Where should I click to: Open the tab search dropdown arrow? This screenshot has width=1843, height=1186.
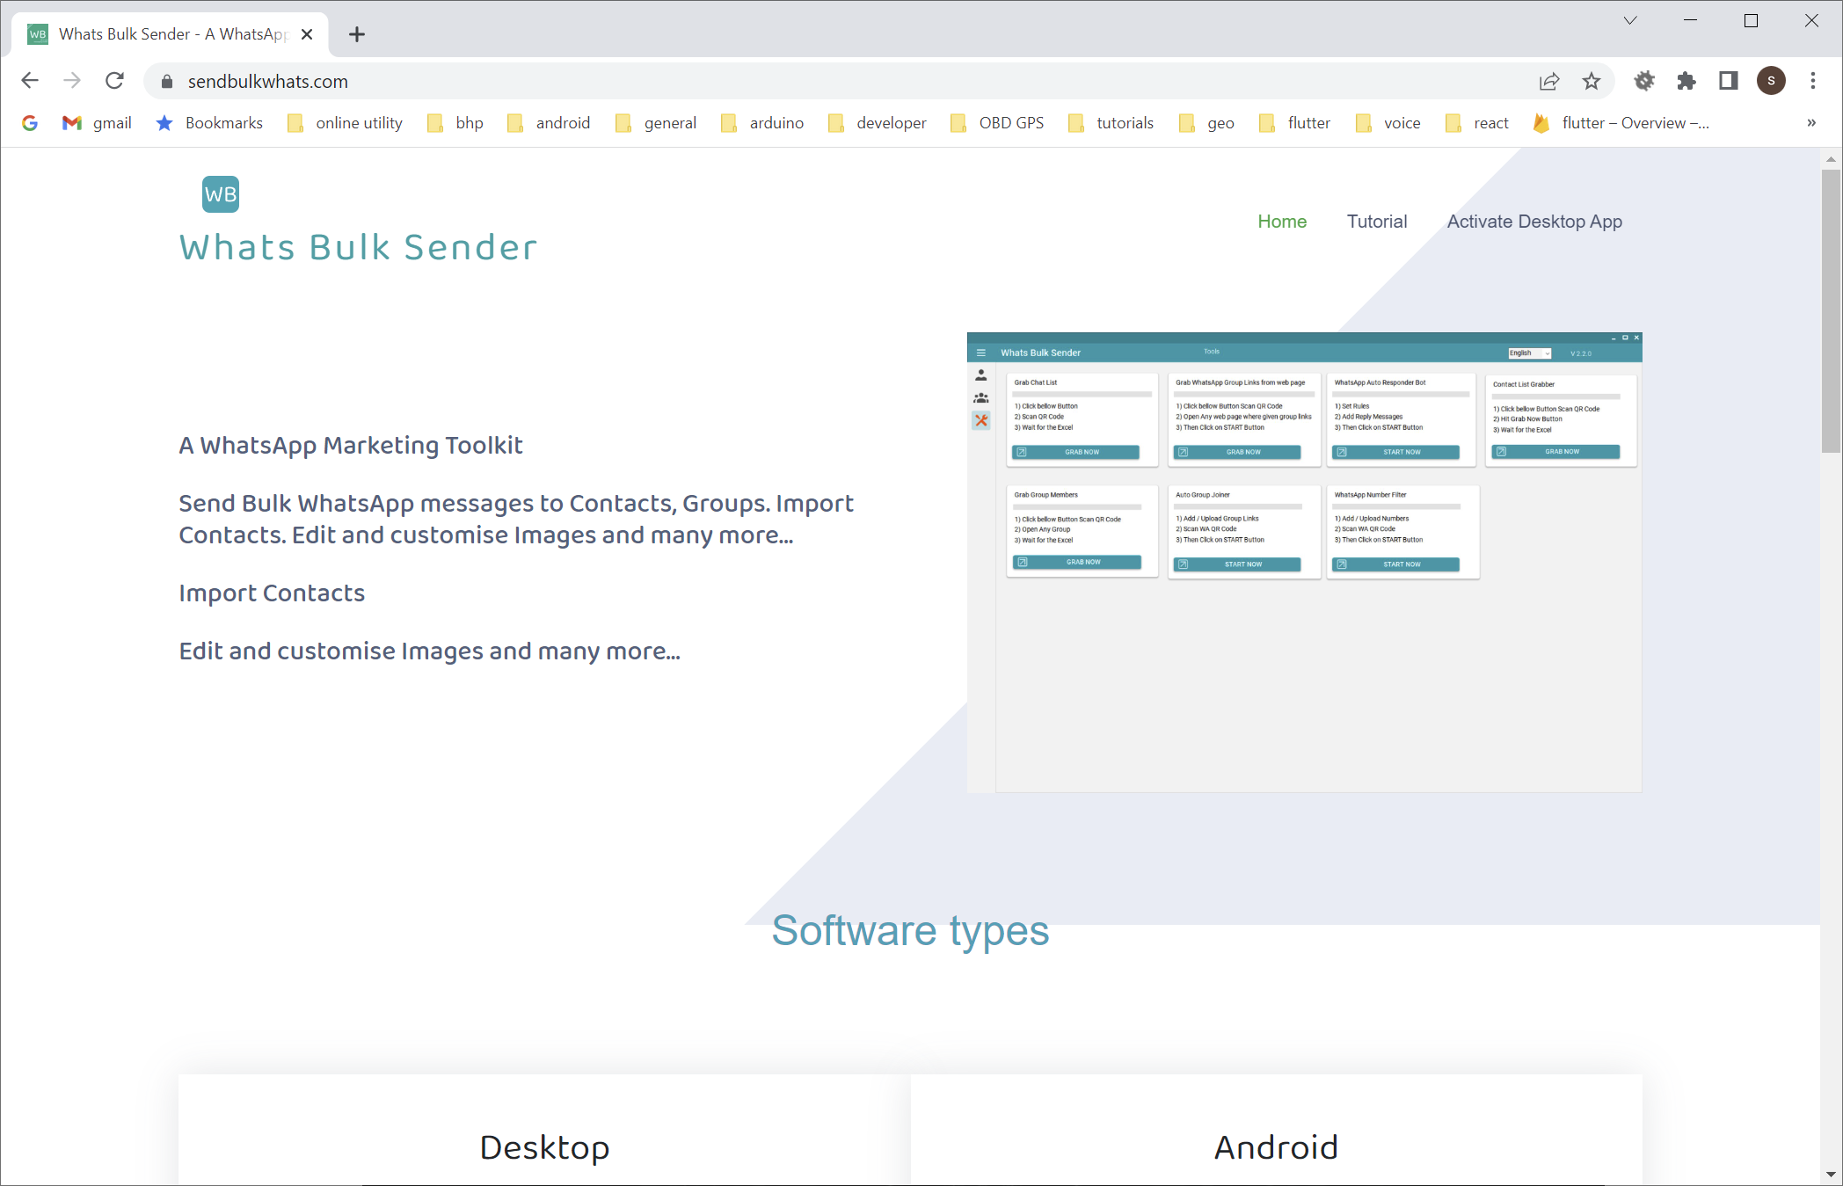(1630, 20)
